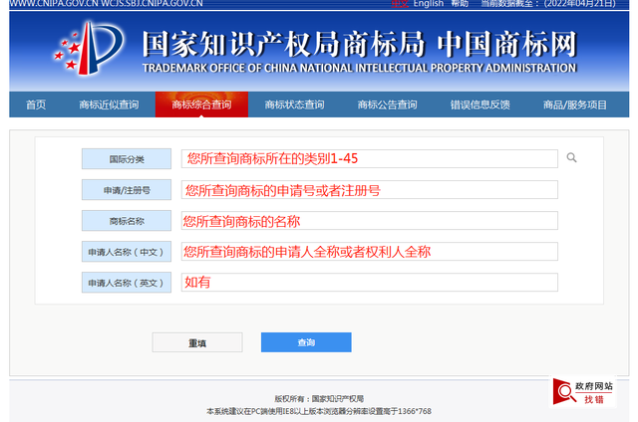Click the 申请/注册号 field label
Viewport: 638px width, 422px height.
127,190
